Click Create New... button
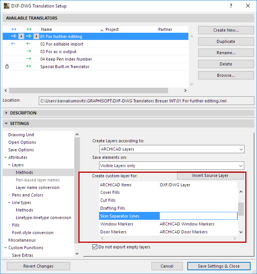257x274 pixels. tap(226, 30)
